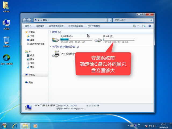Collapse the 硬盘 (2) group
This screenshot has height=129, width=172.
click(x=50, y=32)
